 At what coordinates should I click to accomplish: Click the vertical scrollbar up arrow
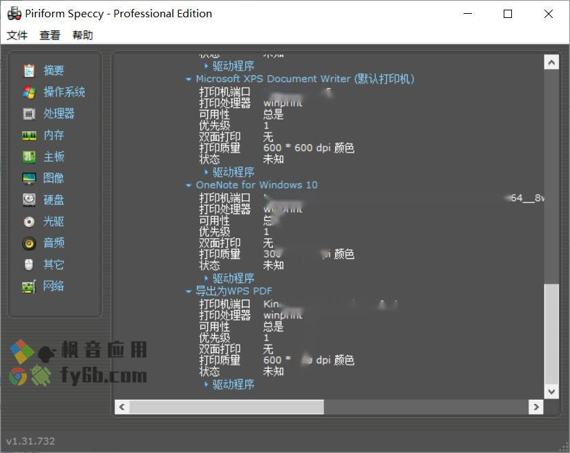(551, 62)
